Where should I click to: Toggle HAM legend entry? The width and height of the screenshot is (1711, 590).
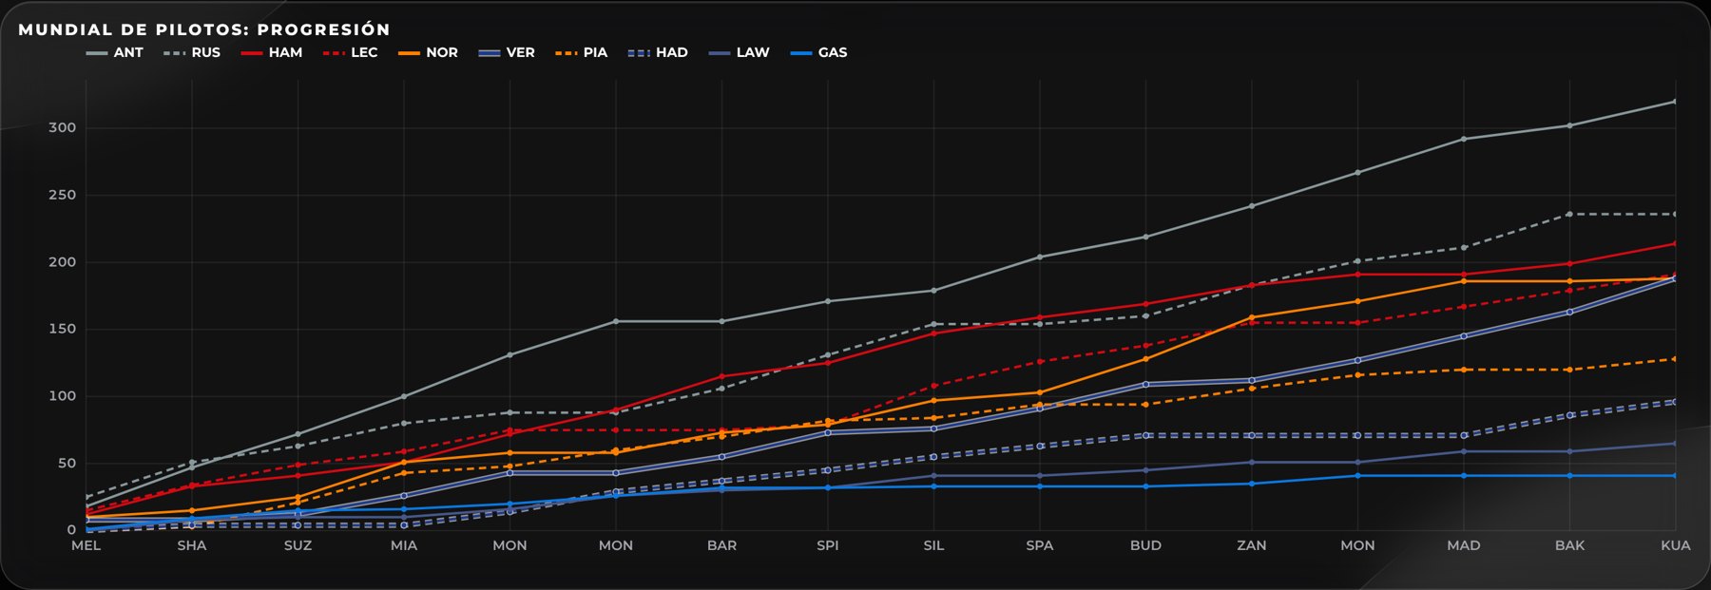click(x=272, y=53)
